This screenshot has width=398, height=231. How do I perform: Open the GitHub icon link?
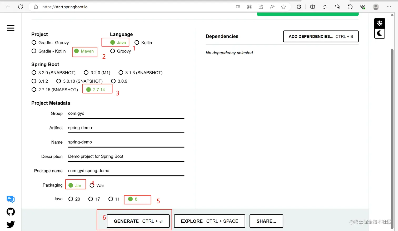pos(11,212)
